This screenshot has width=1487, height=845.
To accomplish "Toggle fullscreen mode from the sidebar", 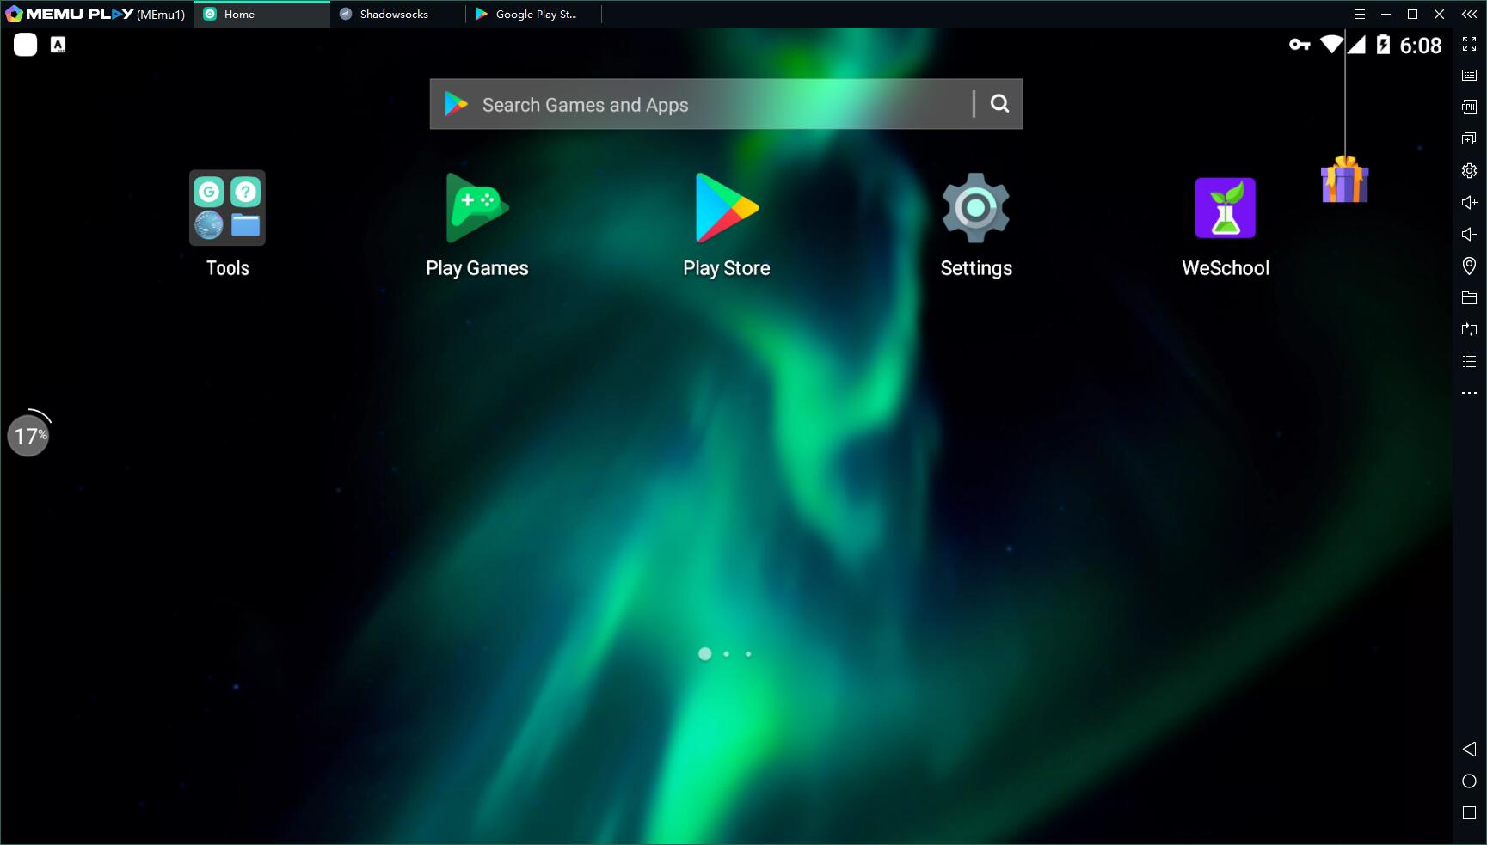I will (x=1469, y=45).
